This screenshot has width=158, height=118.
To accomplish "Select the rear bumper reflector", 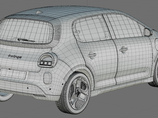I will (47, 78).
